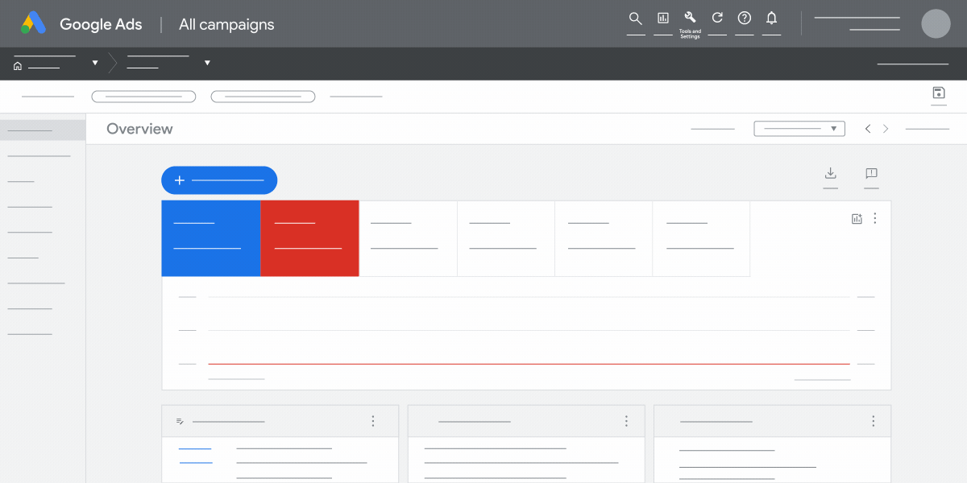Expand the second breadcrumb dropdown arrow
The width and height of the screenshot is (967, 483).
(x=207, y=63)
